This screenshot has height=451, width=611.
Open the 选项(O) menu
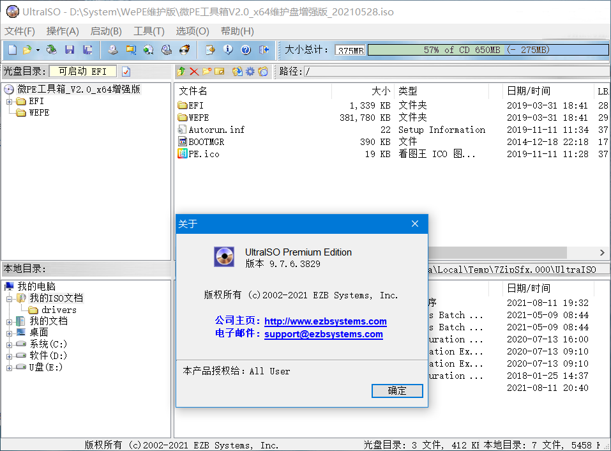click(193, 31)
